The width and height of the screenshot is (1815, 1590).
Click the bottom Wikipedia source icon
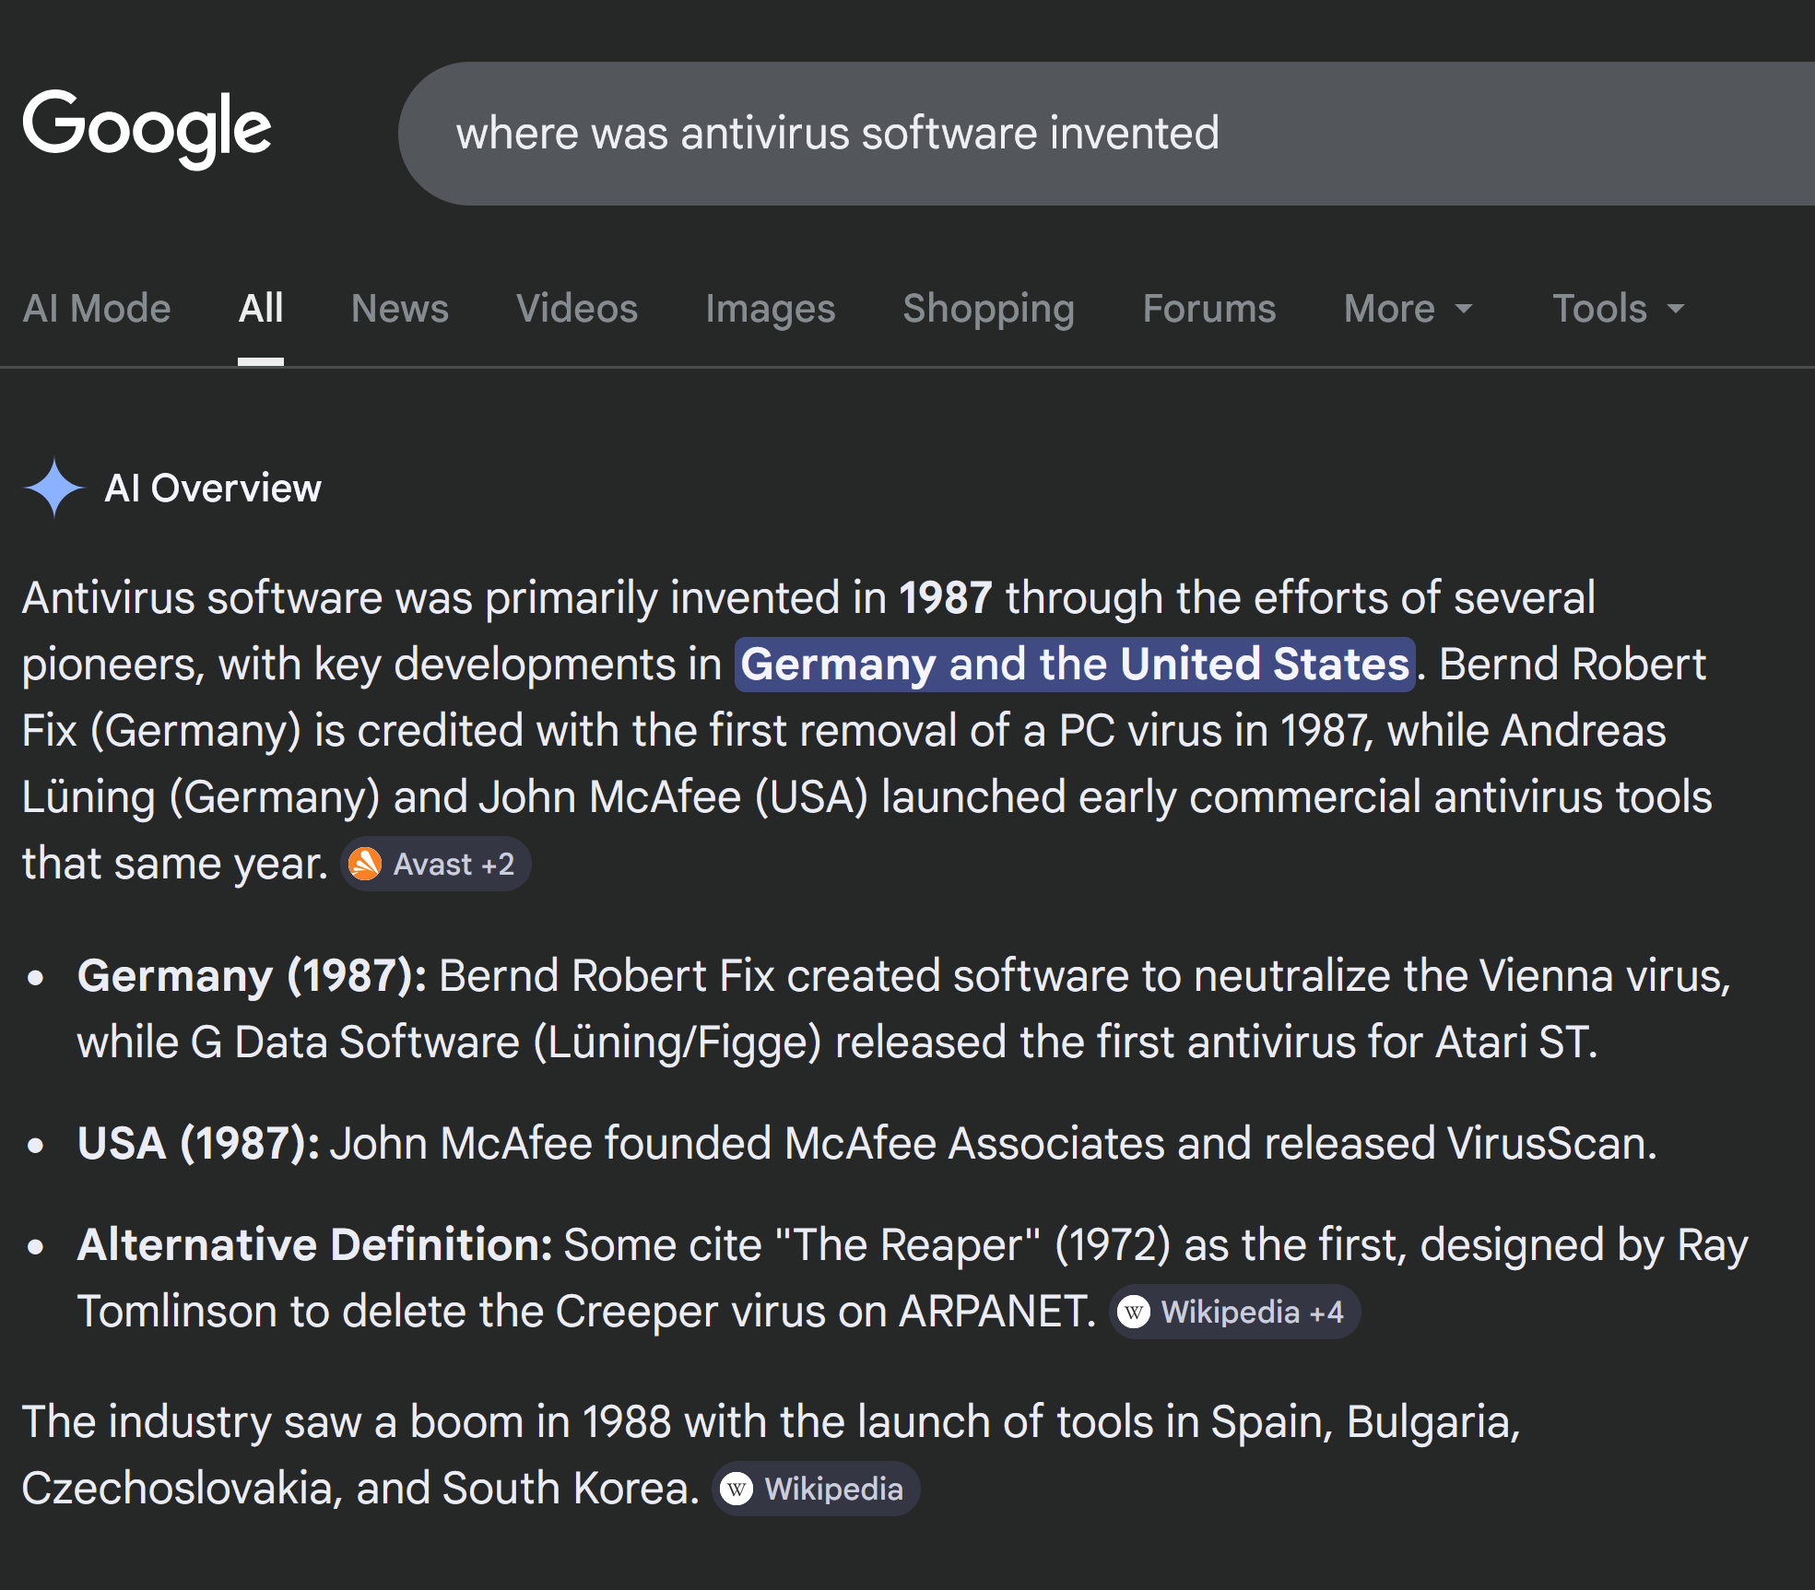tap(737, 1489)
